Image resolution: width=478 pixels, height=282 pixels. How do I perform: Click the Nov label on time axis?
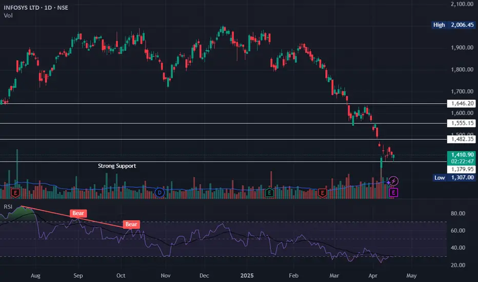(166, 276)
